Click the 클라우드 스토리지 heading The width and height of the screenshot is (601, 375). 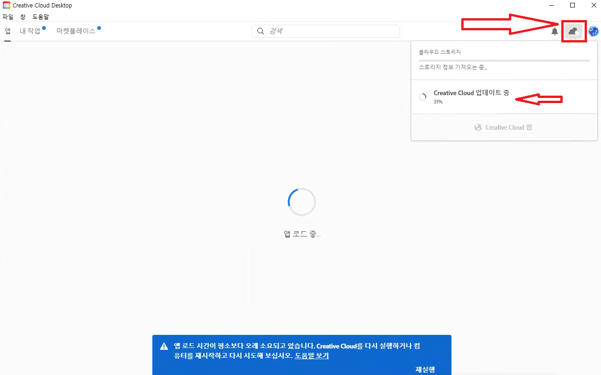440,52
